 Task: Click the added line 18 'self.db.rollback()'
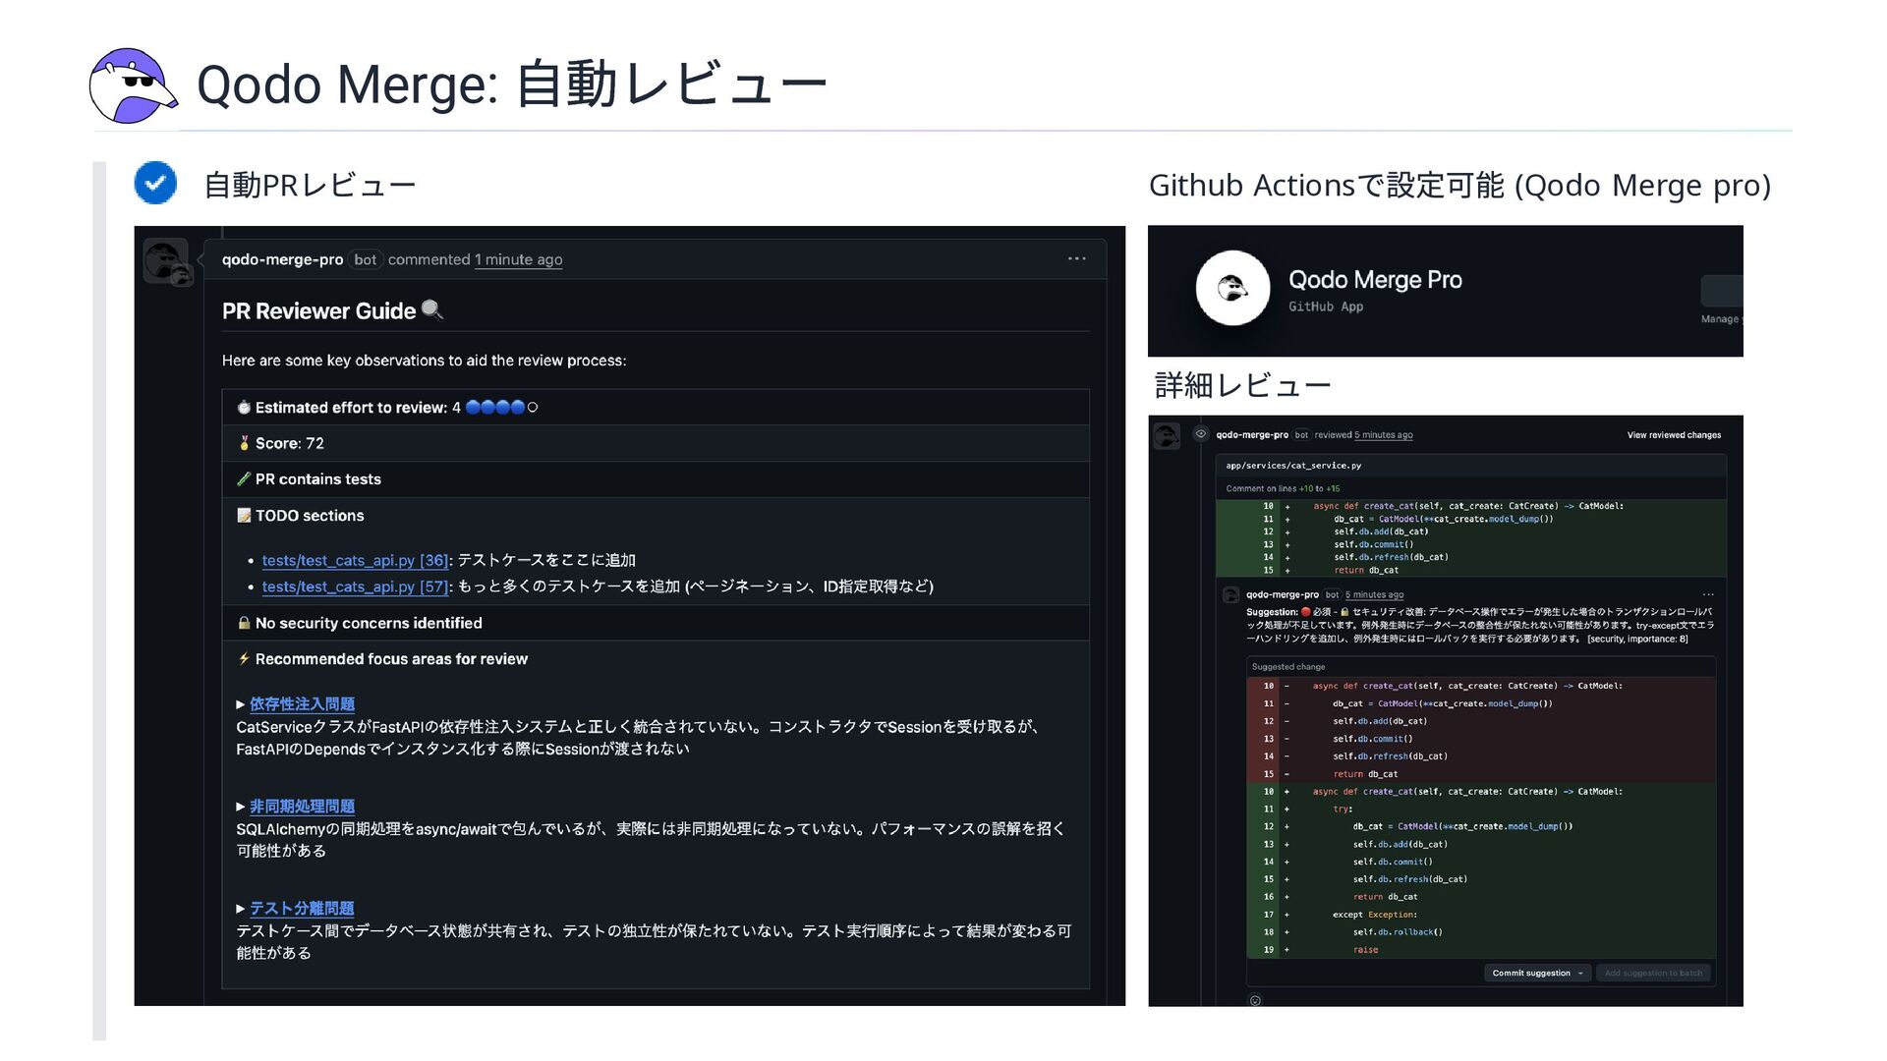tap(1481, 932)
